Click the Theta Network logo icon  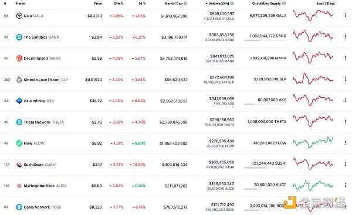point(19,122)
